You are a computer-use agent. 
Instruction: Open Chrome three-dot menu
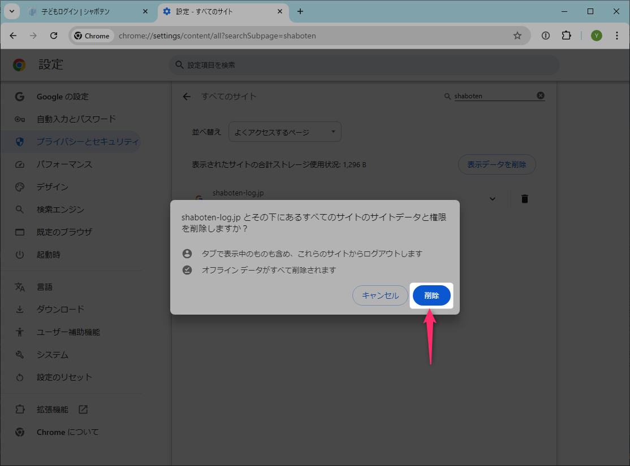click(x=617, y=36)
